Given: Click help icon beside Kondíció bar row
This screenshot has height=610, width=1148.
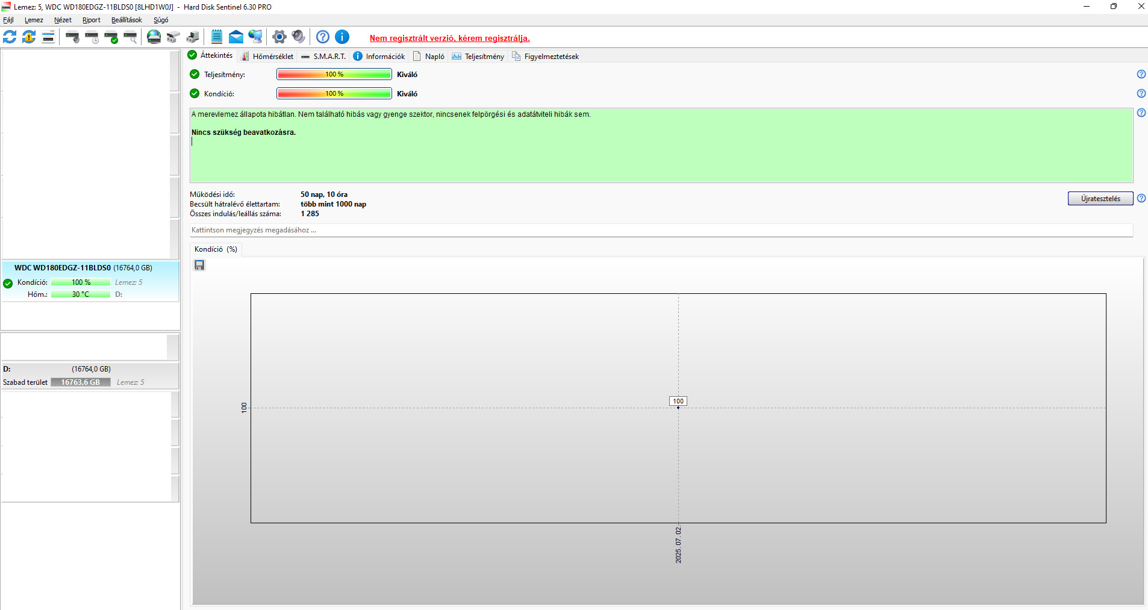Looking at the screenshot, I should coord(1141,93).
